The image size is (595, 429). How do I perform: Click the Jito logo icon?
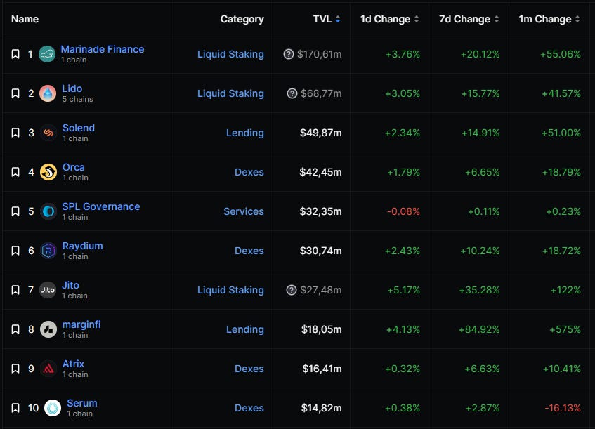[48, 290]
